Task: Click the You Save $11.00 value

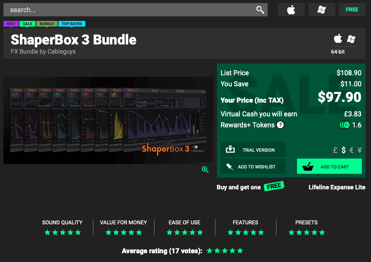Action: [351, 84]
